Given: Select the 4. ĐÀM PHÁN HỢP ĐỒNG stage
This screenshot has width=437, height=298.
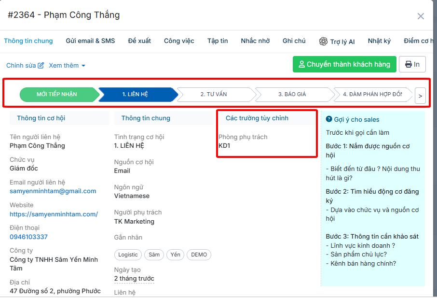Looking at the screenshot, I should 372,94.
